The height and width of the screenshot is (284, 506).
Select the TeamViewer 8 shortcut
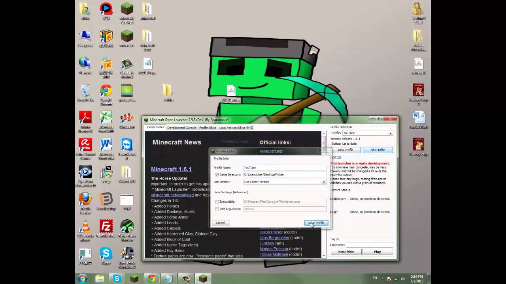pos(127,149)
